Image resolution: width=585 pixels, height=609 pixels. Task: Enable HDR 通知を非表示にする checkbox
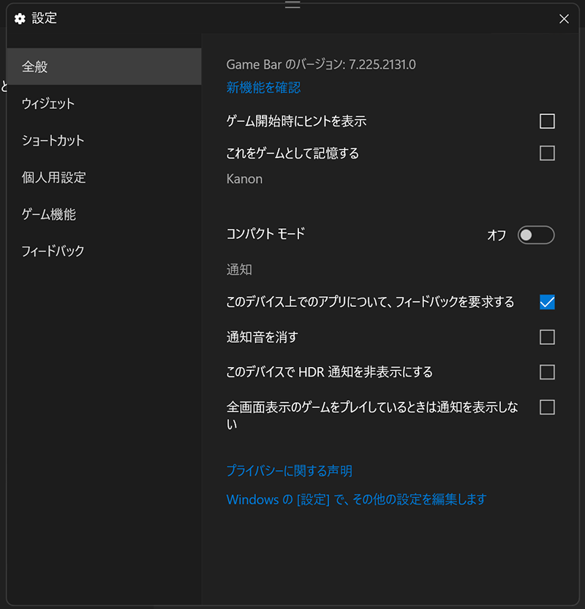click(547, 372)
